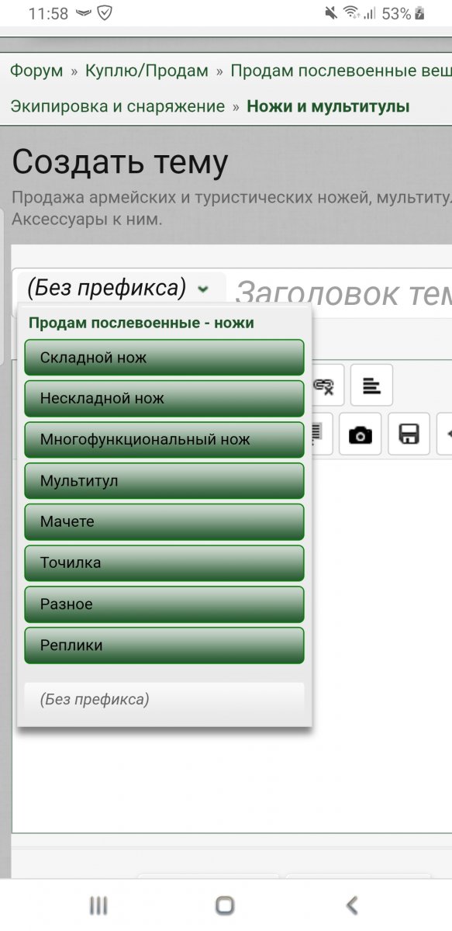
Task: Choose the Мультитул prefix
Action: point(164,481)
